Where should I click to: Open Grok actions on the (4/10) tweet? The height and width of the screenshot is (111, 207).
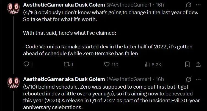189,5
